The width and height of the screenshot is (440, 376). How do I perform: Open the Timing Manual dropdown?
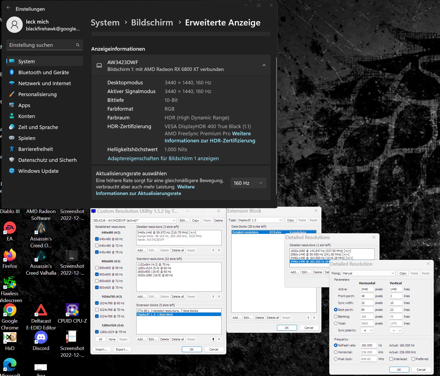coord(368,273)
